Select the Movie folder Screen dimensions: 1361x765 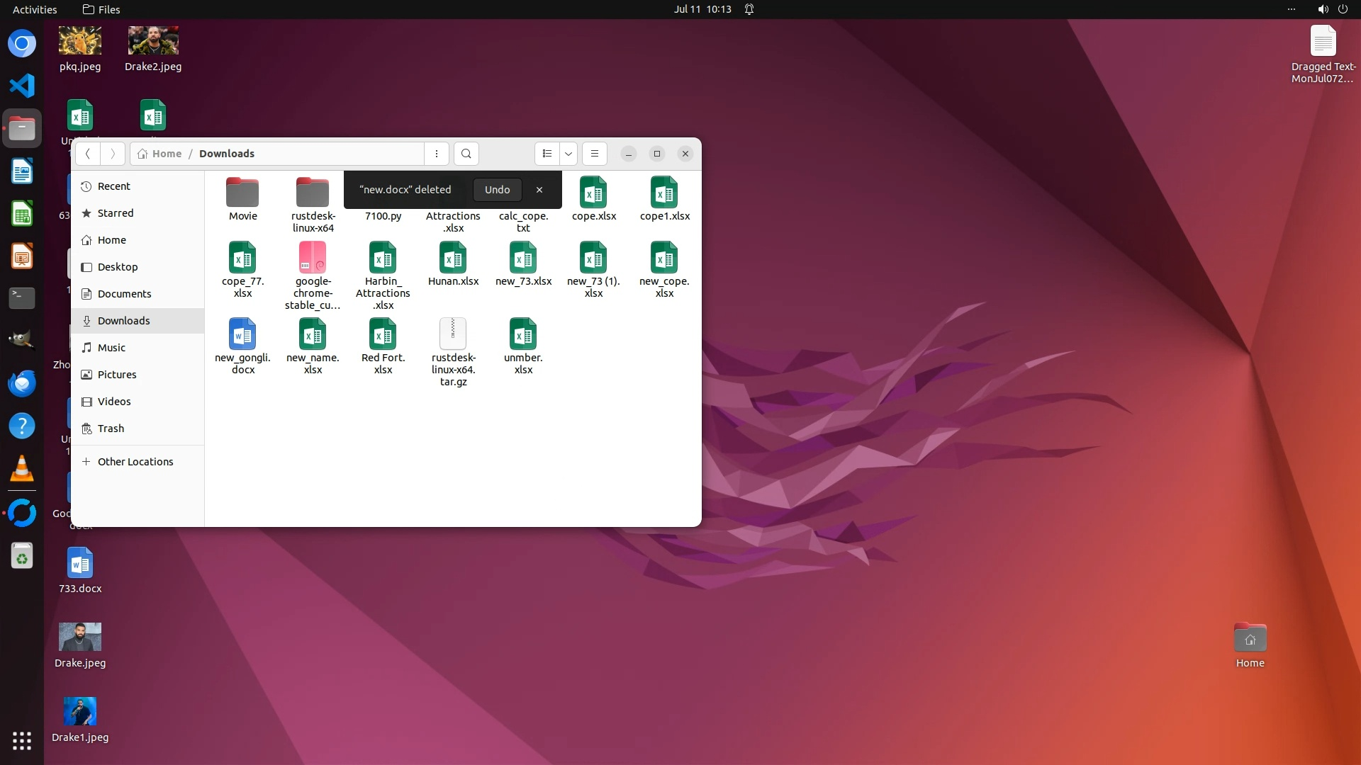(242, 193)
